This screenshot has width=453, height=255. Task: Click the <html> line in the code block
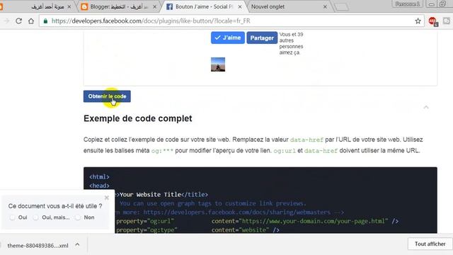point(99,176)
